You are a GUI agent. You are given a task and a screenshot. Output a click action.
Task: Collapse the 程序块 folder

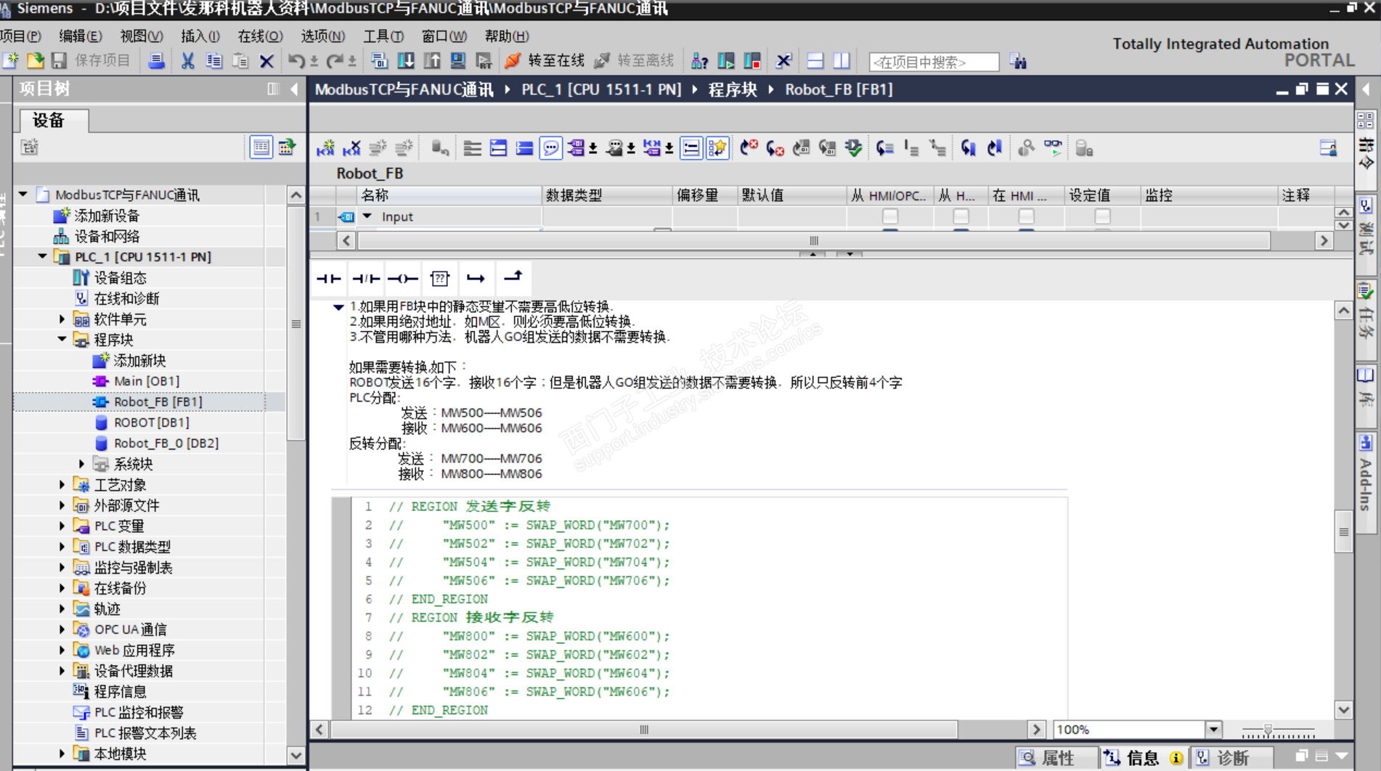pyautogui.click(x=62, y=339)
